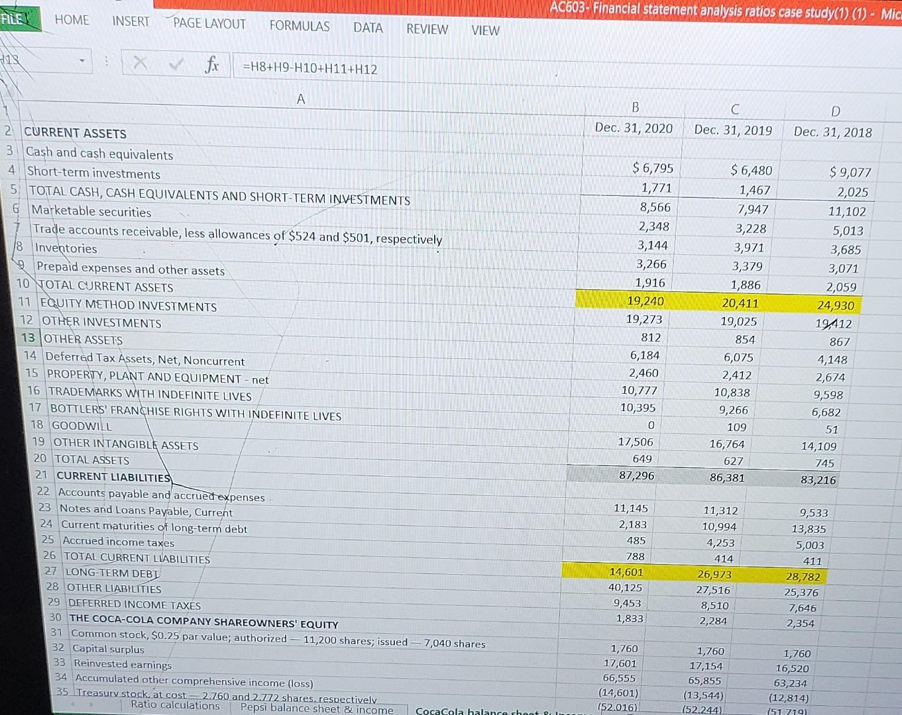
Task: Open the FORMULAS ribbon tab
Action: pos(300,27)
